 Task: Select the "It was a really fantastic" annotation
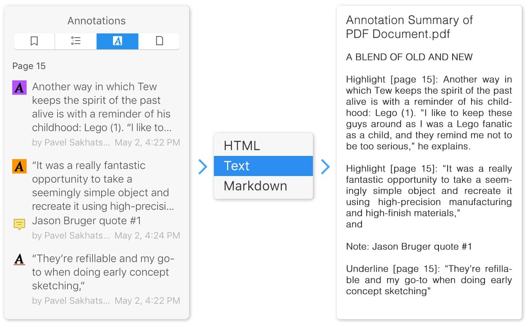(101, 186)
